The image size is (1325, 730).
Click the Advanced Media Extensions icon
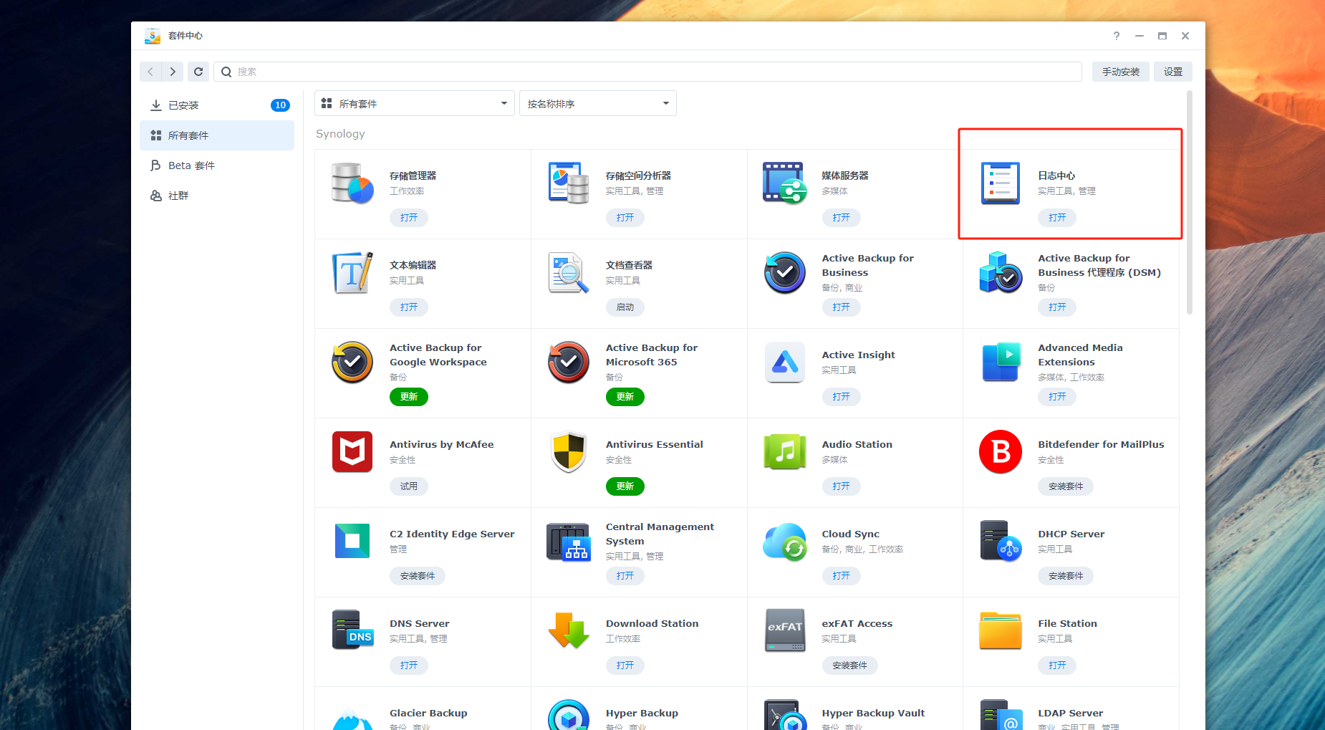[x=1001, y=362]
